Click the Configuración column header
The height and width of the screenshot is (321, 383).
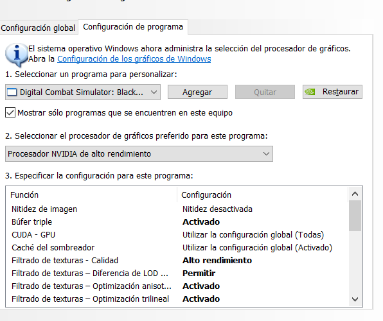point(263,195)
